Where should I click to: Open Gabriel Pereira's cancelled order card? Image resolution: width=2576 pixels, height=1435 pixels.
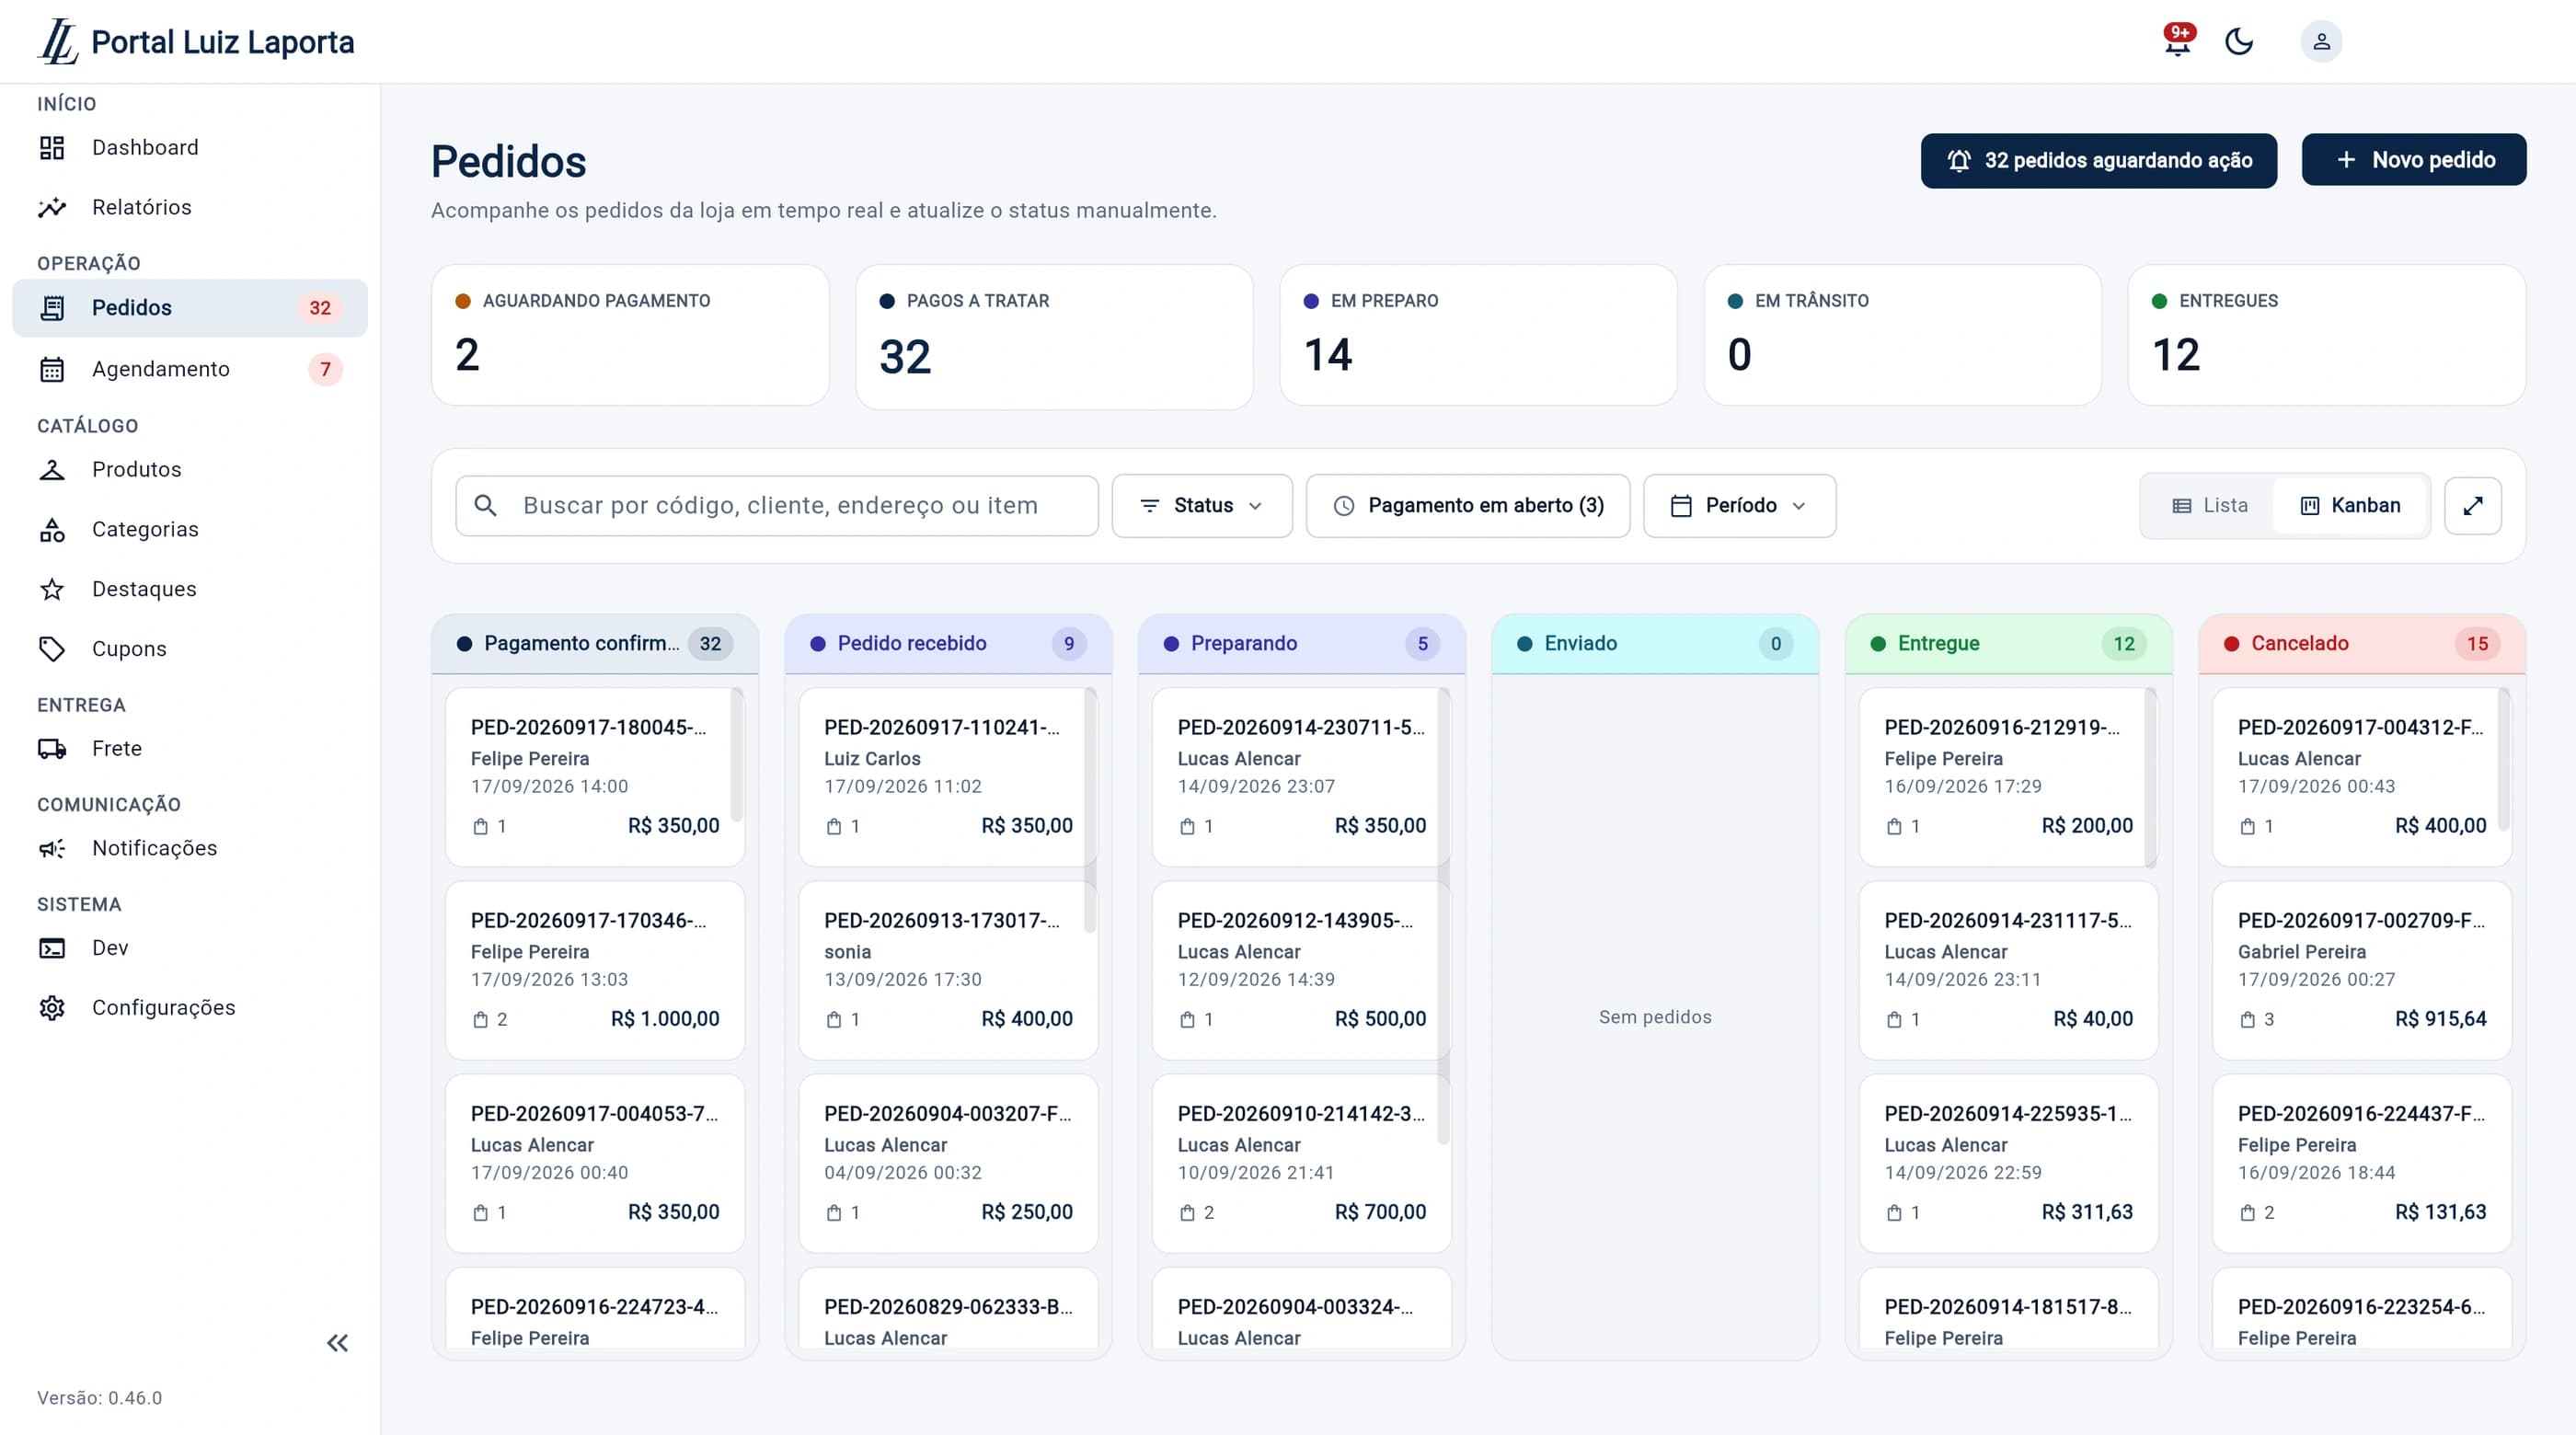(x=2362, y=969)
